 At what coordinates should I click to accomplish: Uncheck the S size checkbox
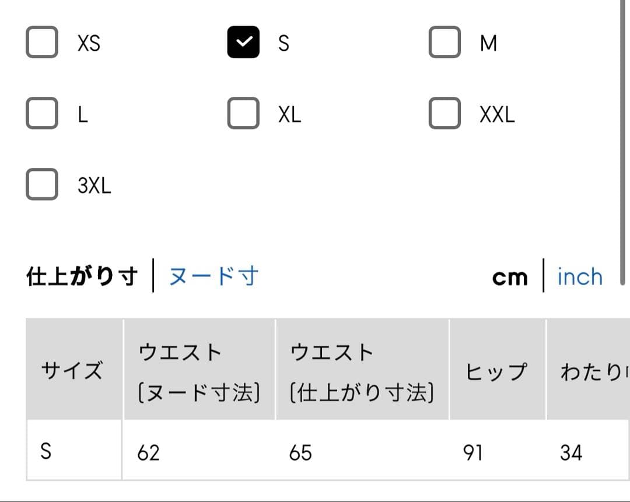click(243, 43)
